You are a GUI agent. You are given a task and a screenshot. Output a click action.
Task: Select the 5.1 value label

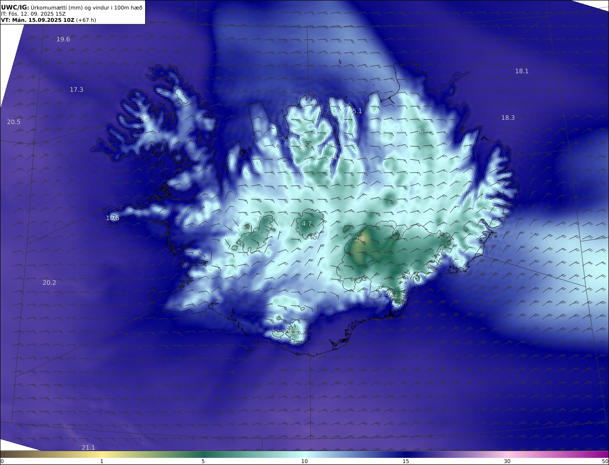click(x=357, y=111)
